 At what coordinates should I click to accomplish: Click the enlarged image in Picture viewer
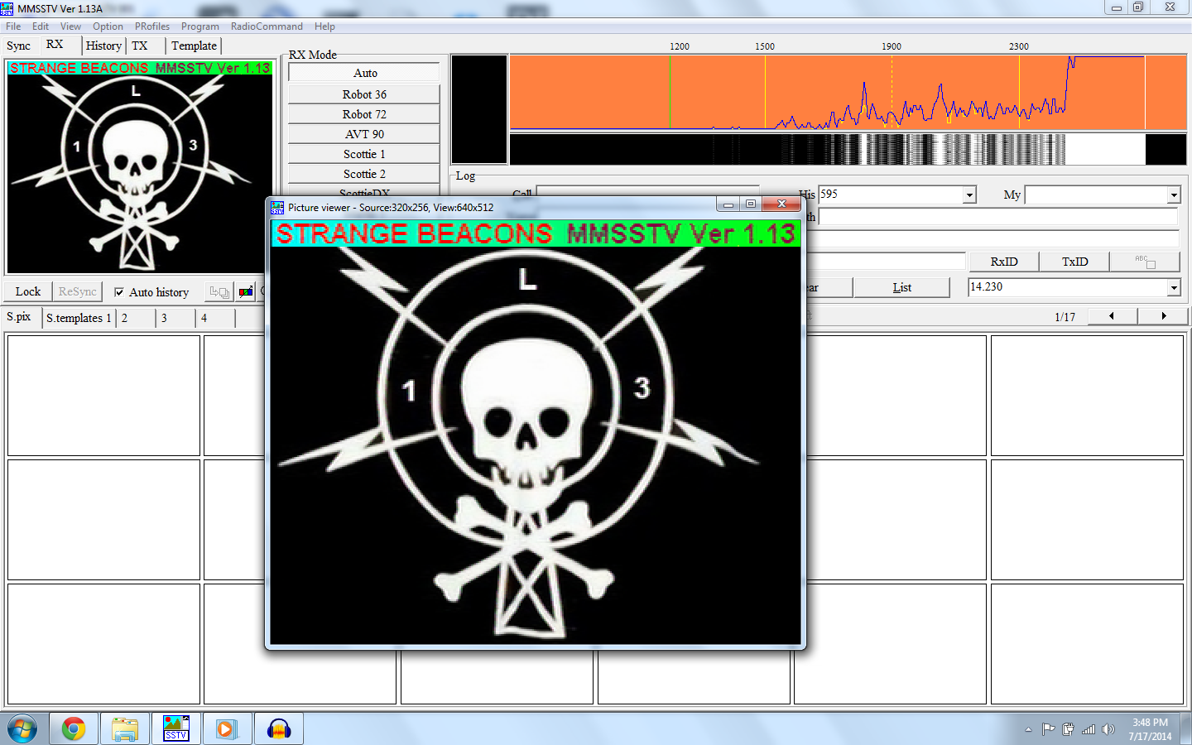536,432
